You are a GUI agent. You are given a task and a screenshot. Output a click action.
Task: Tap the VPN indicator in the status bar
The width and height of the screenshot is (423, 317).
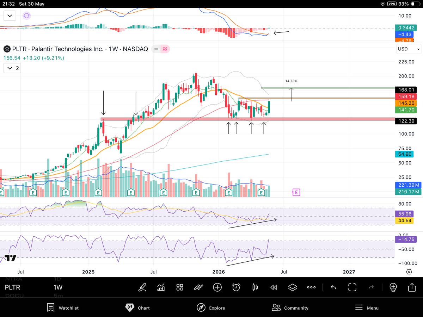click(393, 4)
